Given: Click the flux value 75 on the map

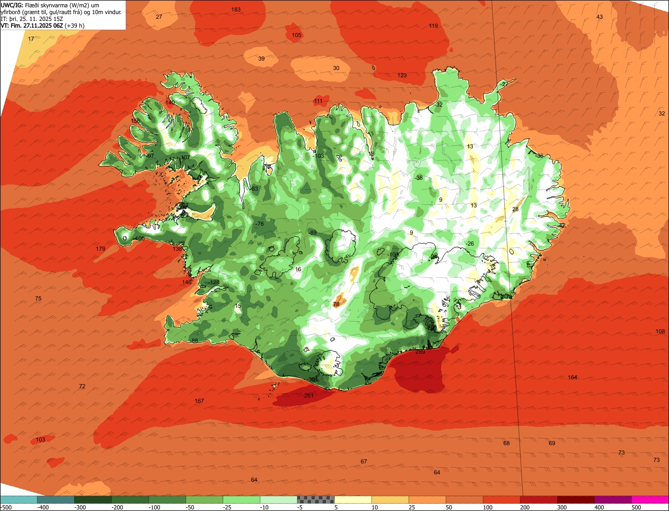Looking at the screenshot, I should [x=38, y=298].
